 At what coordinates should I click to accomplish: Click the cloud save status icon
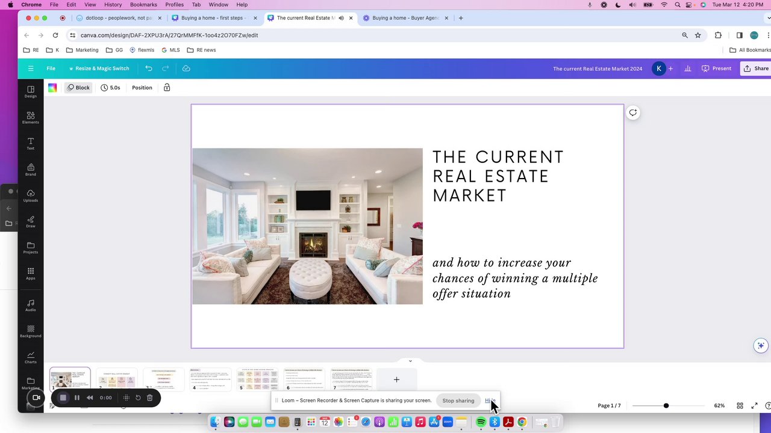coord(186,69)
